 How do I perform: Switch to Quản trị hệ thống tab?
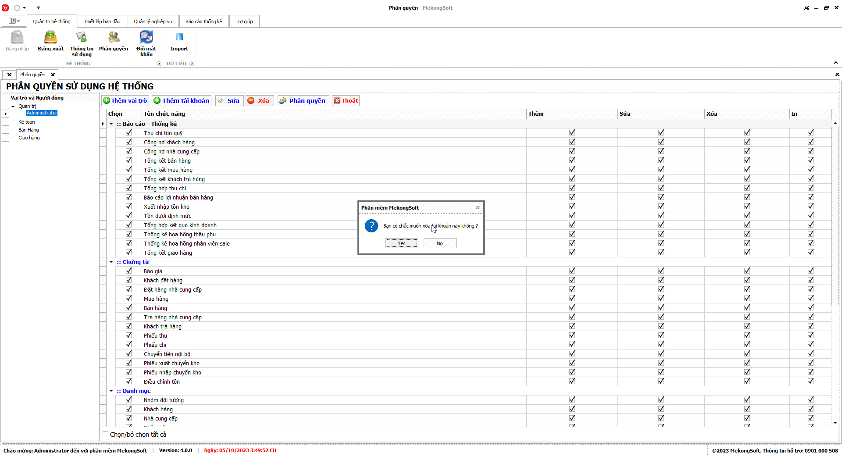click(52, 21)
